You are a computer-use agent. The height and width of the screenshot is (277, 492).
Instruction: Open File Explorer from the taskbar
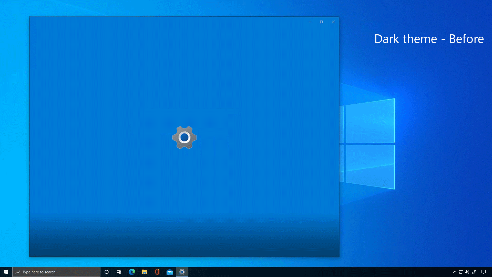click(x=145, y=272)
